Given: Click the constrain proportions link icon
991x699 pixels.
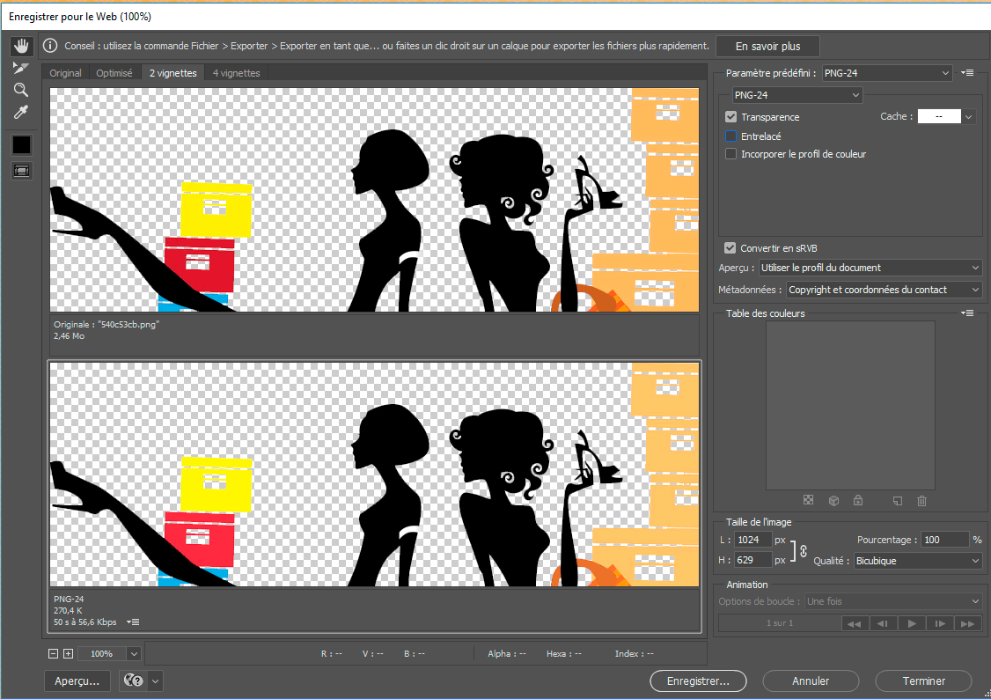Looking at the screenshot, I should pos(804,550).
